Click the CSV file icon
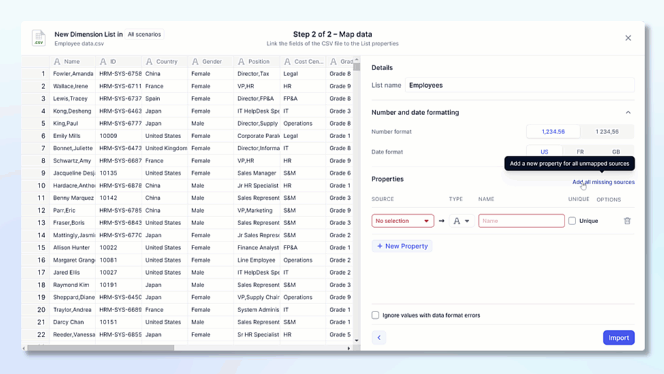 (39, 38)
